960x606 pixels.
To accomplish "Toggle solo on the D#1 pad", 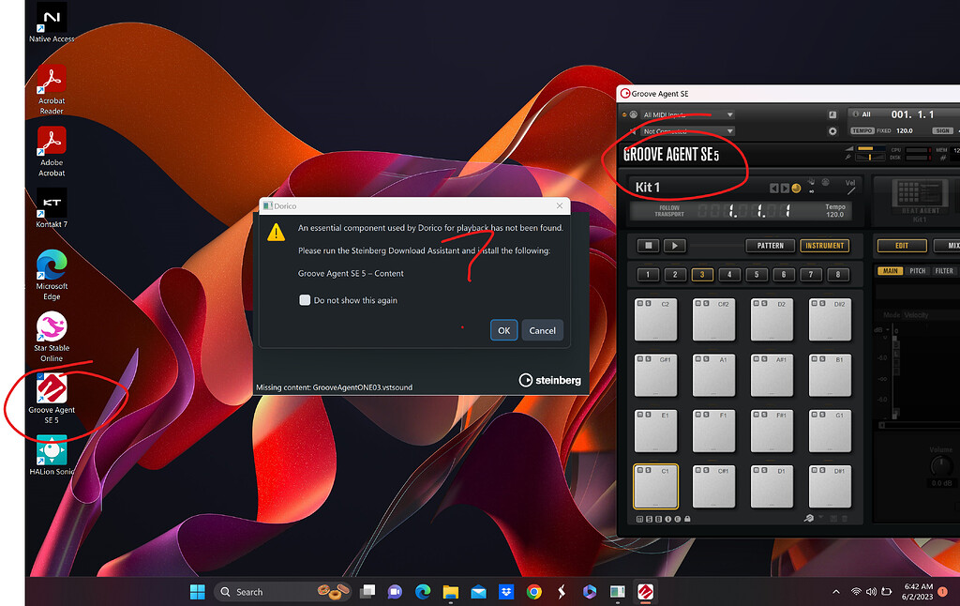I will pyautogui.click(x=822, y=471).
